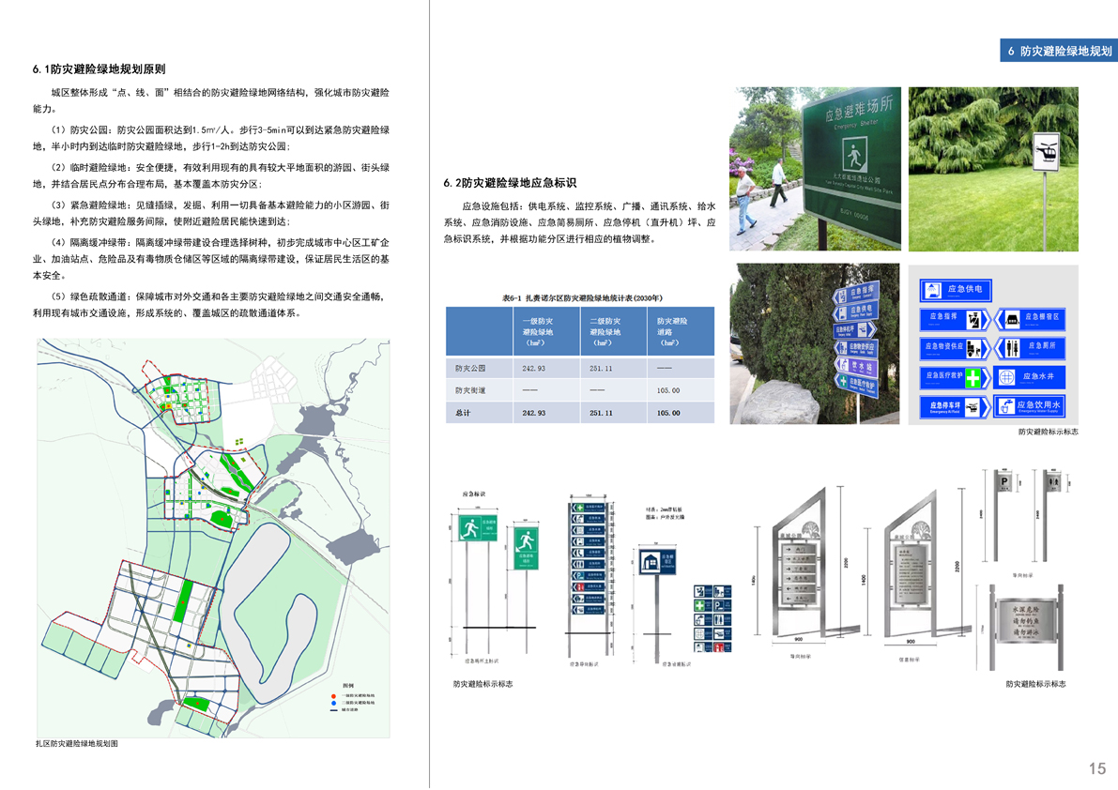Click the 应急供电 blue sign icon
This screenshot has width=1118, height=790.
pyautogui.click(x=955, y=291)
